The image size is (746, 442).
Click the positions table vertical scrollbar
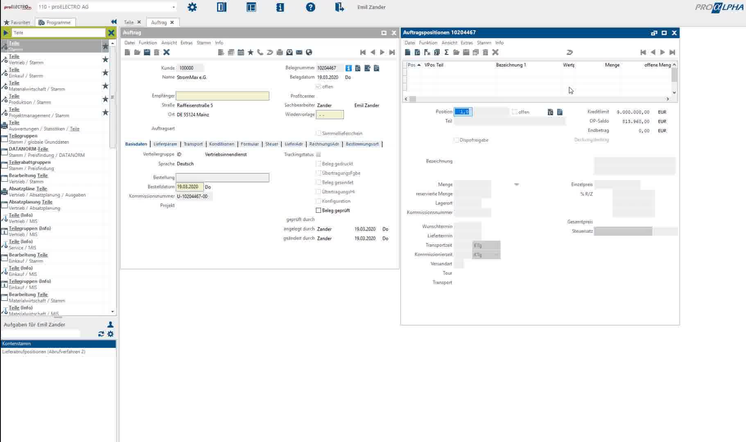(x=674, y=75)
